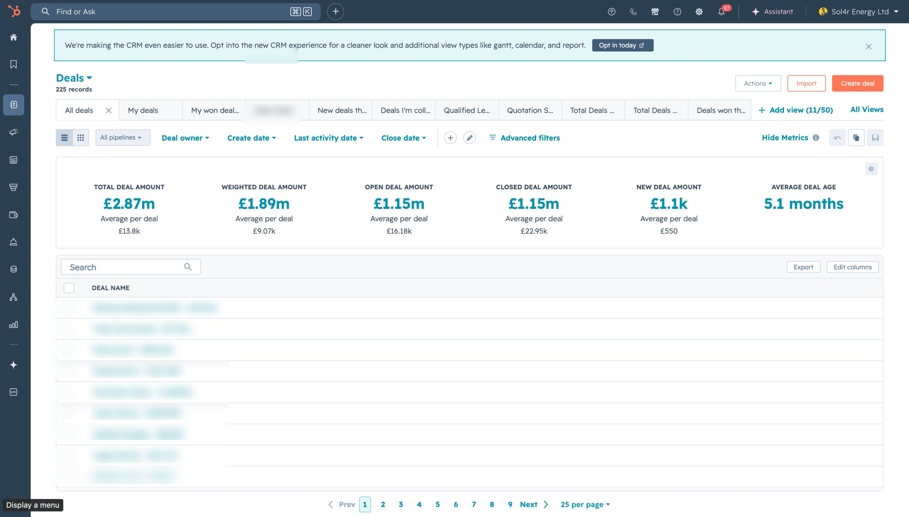Screen dimensions: 909x517
Task: Open the Service bell sidebar icon
Action: click(13, 242)
